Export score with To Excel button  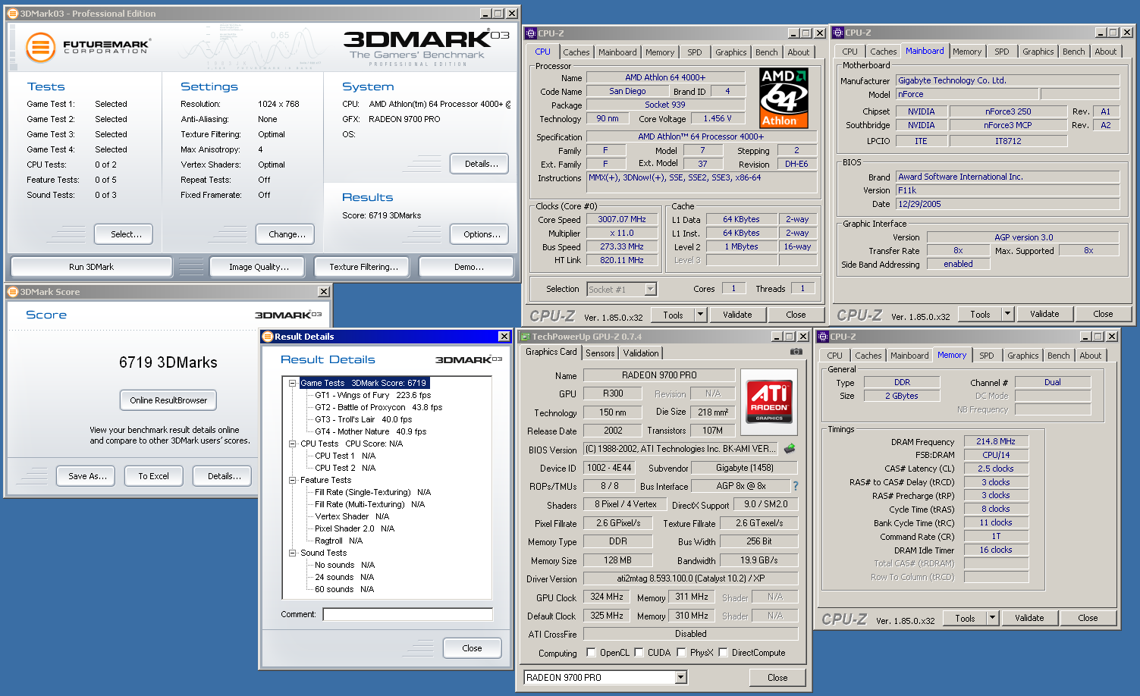point(154,476)
